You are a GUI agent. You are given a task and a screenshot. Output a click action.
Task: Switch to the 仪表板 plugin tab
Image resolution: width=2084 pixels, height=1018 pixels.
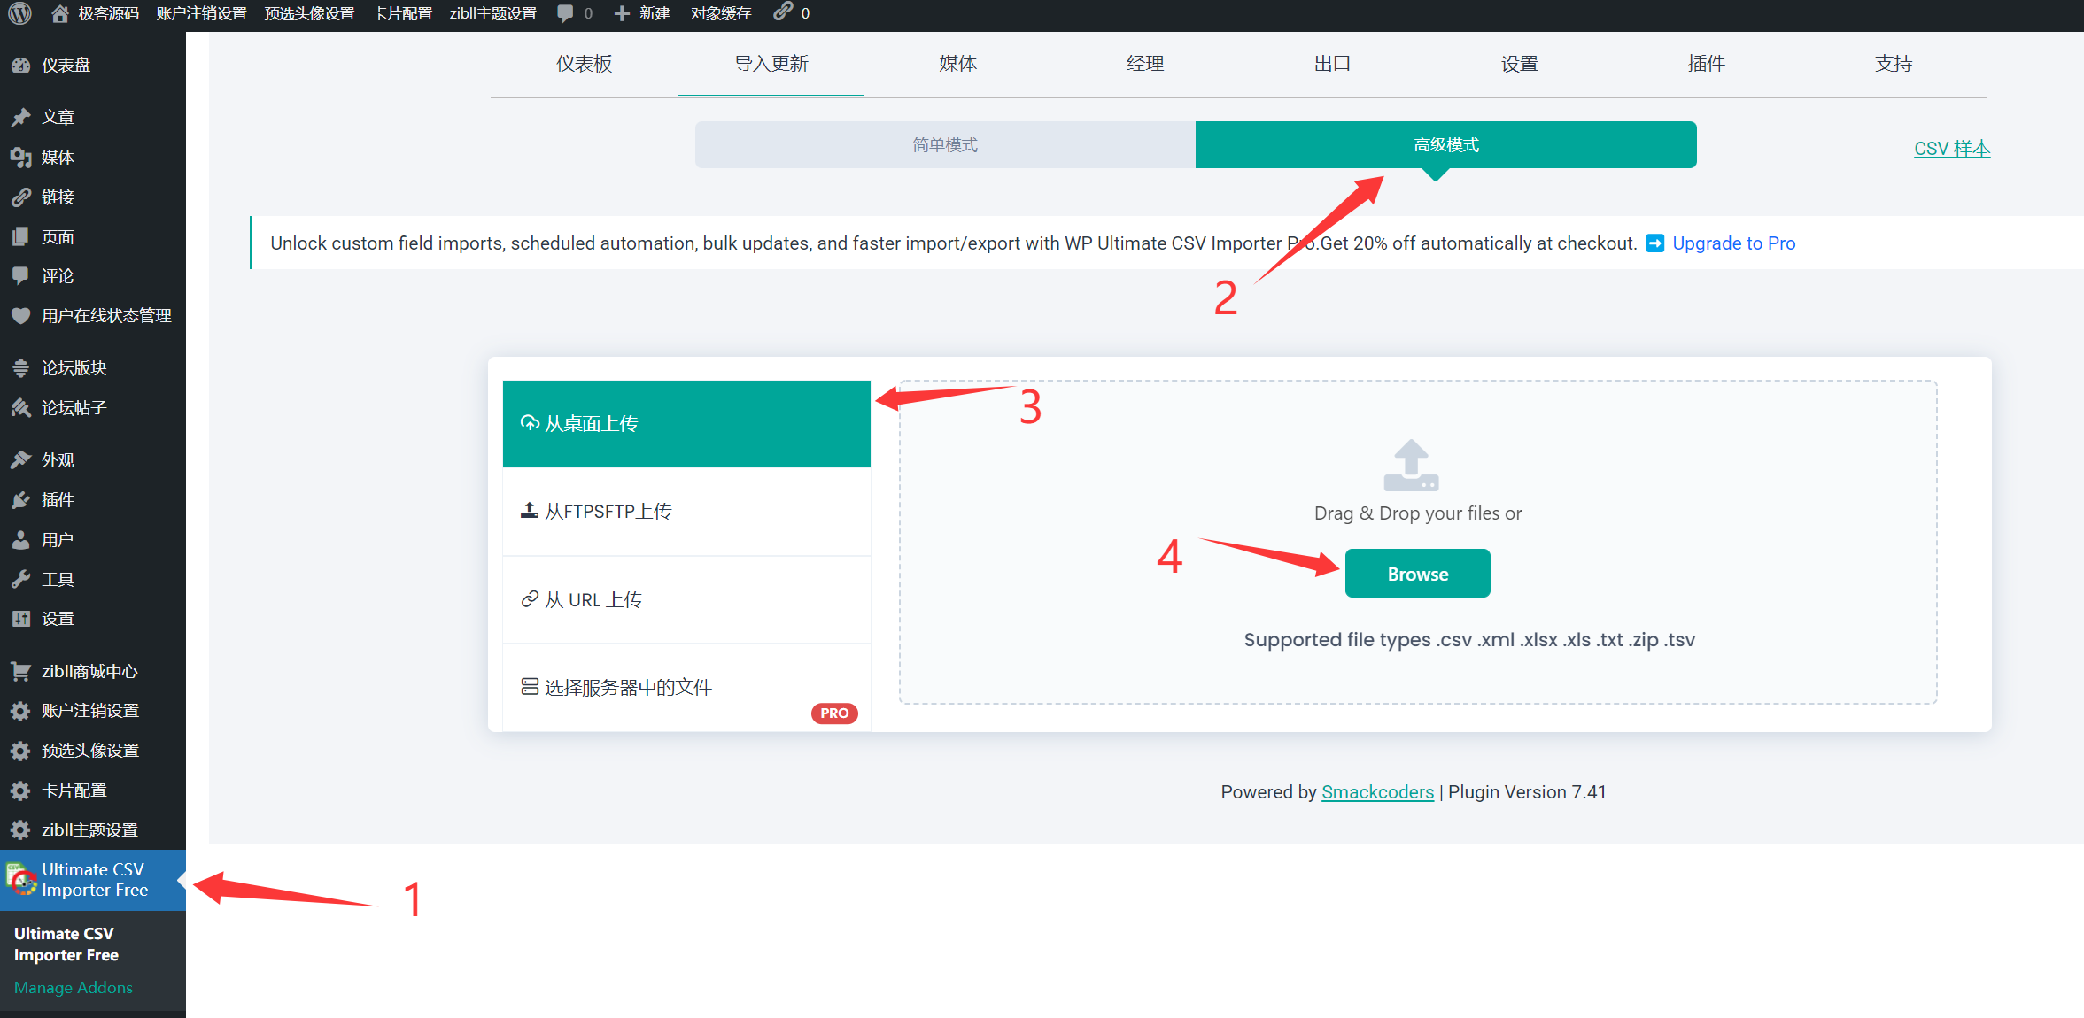point(584,64)
